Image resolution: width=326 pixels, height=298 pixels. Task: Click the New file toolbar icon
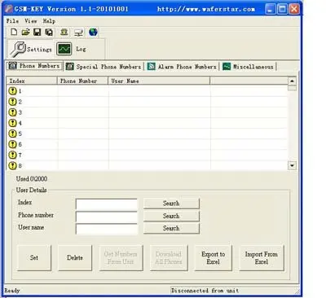(x=14, y=33)
